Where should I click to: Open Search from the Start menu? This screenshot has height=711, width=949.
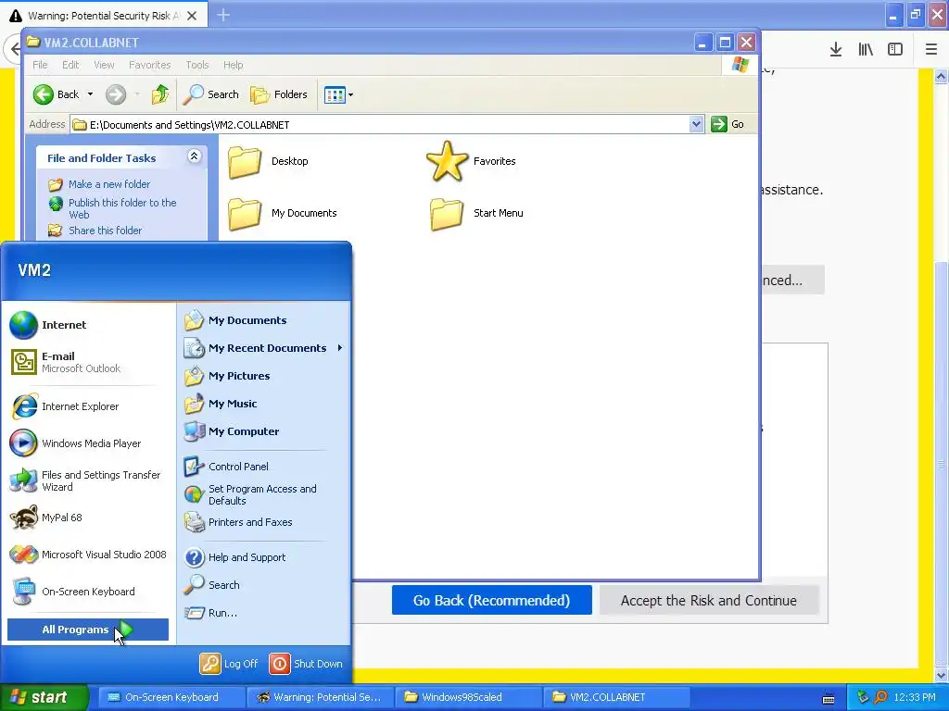click(212, 585)
